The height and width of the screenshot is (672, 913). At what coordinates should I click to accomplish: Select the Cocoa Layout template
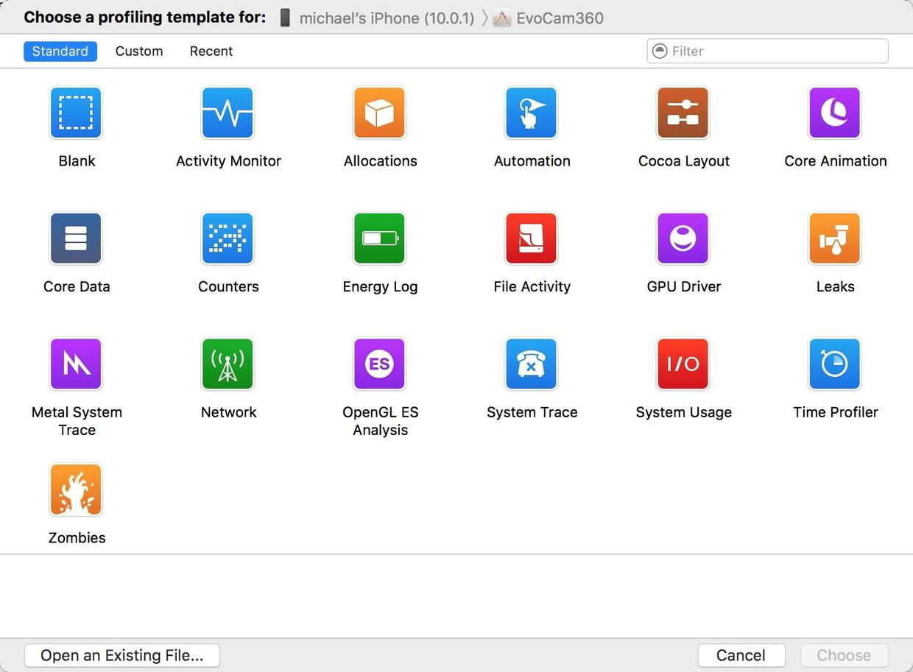683,113
